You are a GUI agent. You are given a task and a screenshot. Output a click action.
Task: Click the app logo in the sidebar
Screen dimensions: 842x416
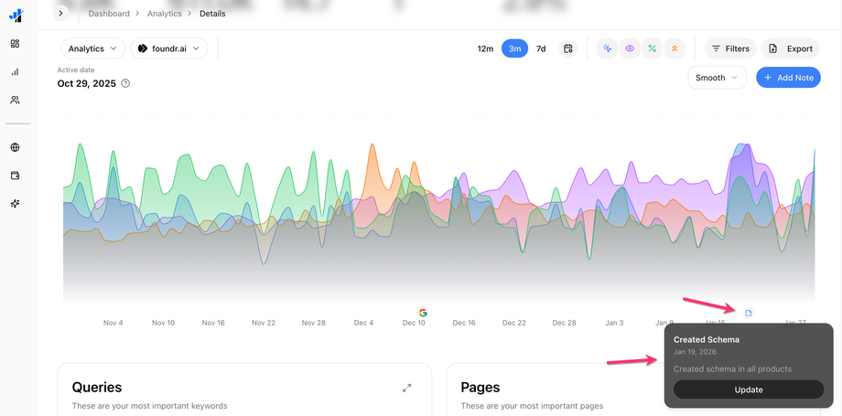tap(16, 16)
